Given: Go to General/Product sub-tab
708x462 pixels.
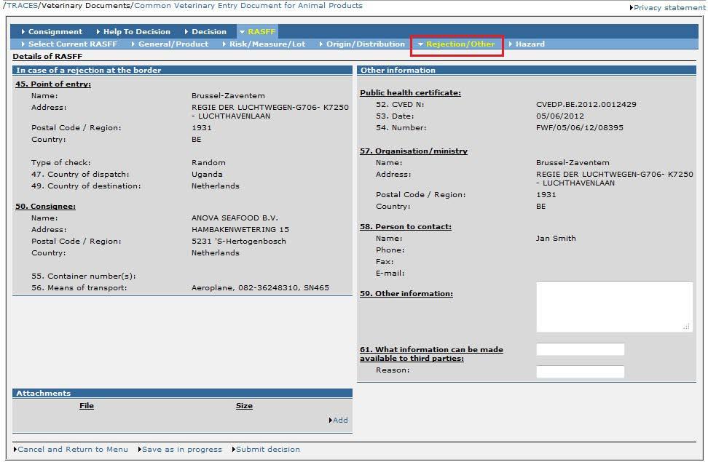Looking at the screenshot, I should pyautogui.click(x=173, y=44).
